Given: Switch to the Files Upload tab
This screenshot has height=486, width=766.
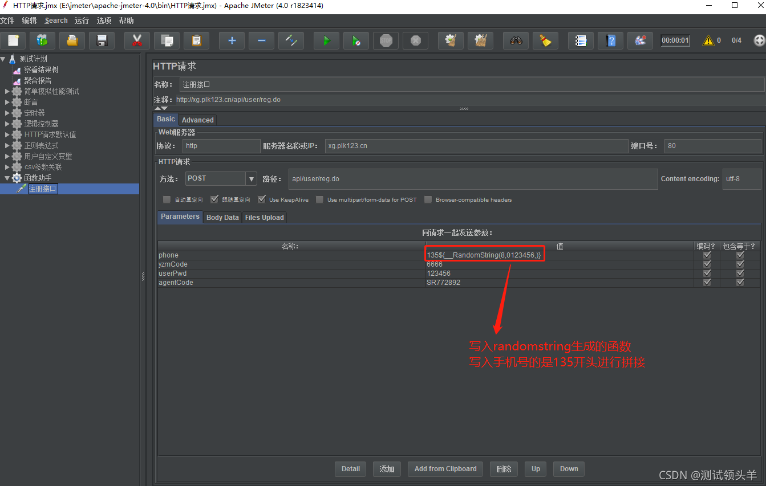Looking at the screenshot, I should tap(264, 218).
